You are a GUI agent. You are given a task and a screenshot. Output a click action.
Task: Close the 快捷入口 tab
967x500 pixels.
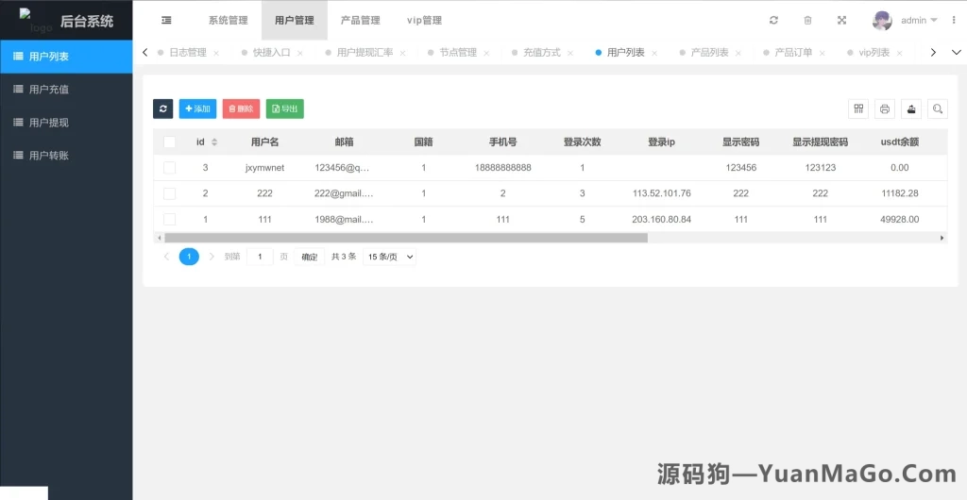coord(299,54)
